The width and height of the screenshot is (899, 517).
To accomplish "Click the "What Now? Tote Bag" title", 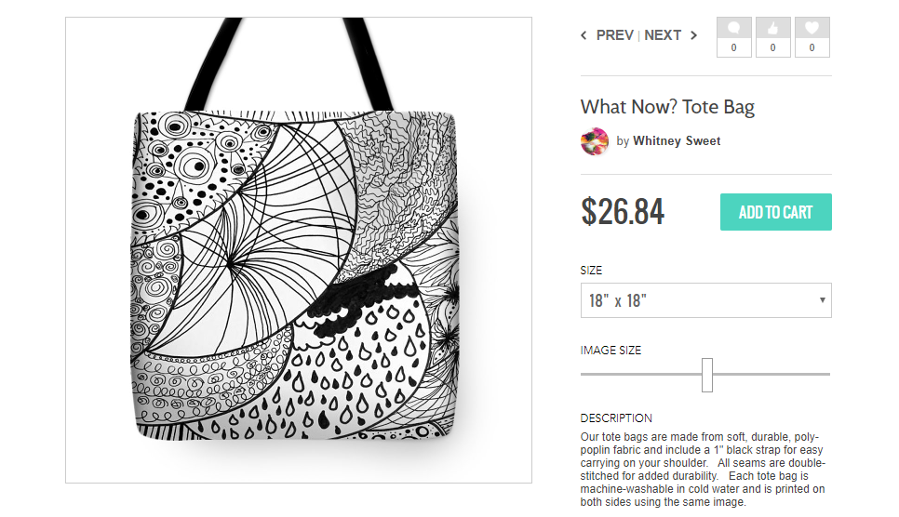I will pyautogui.click(x=667, y=107).
